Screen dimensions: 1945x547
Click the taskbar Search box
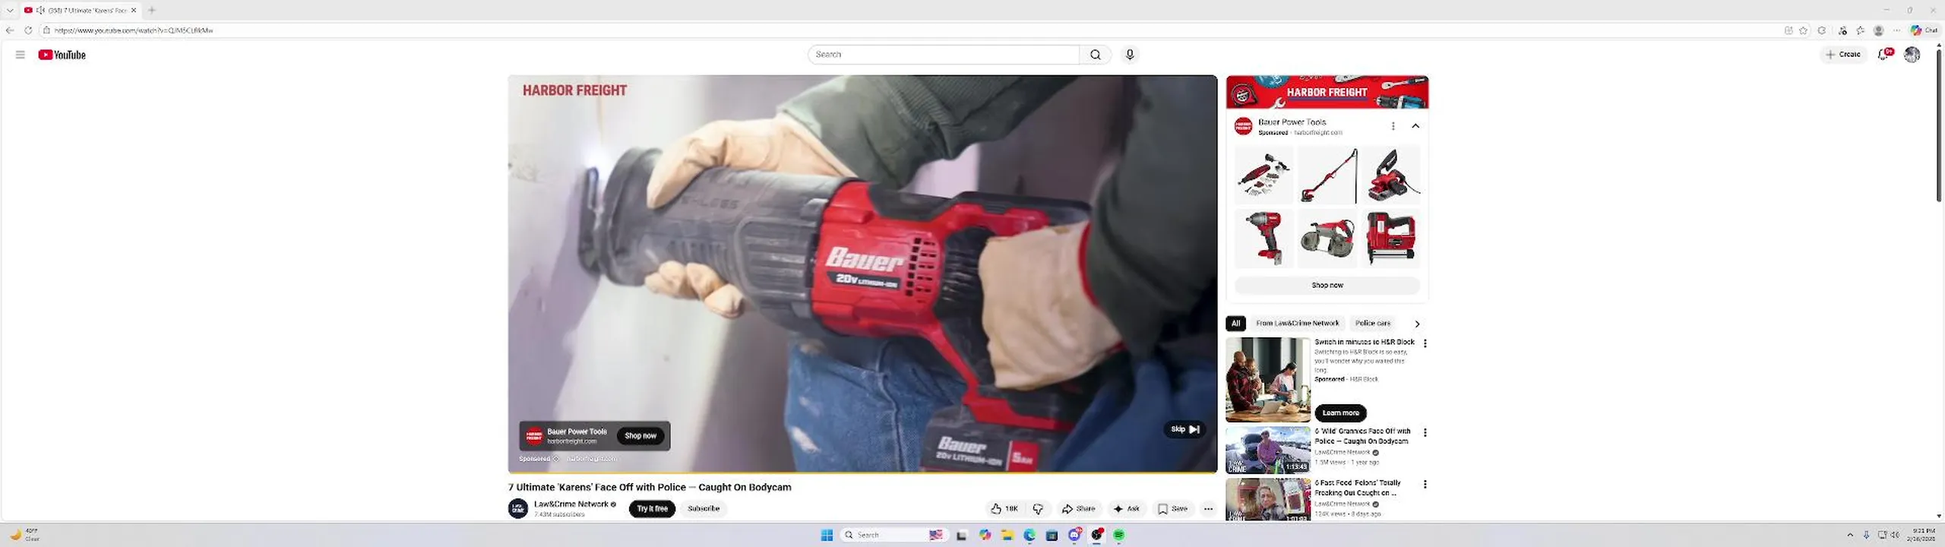coord(893,536)
